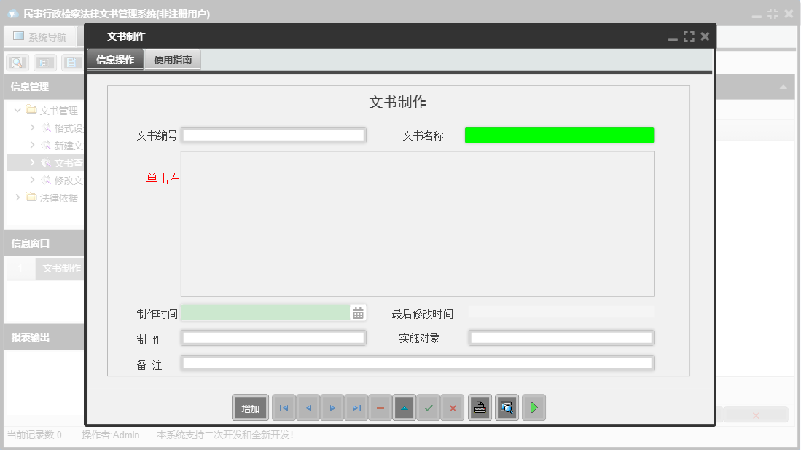The image size is (801, 450).
Task: Click the edit (blue triangle) icon
Action: 405,407
